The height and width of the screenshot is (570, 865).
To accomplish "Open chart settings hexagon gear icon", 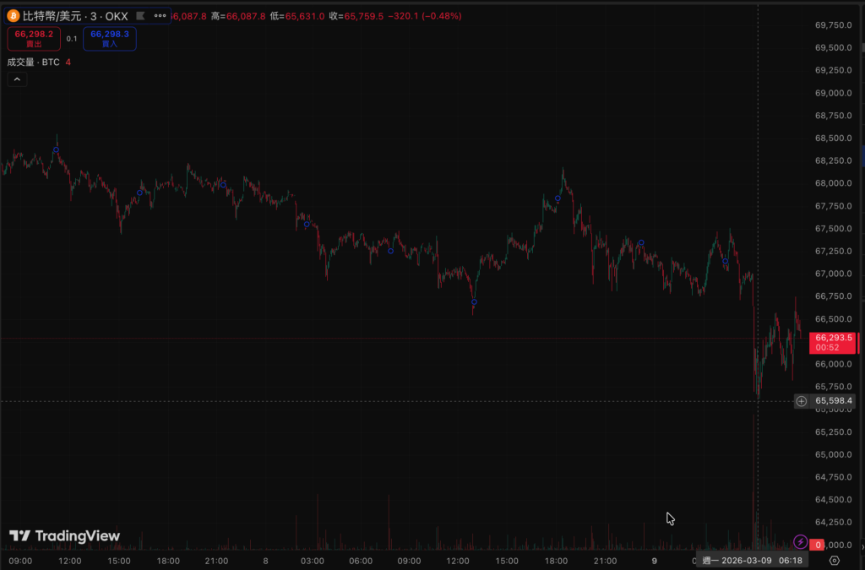I will click(835, 560).
